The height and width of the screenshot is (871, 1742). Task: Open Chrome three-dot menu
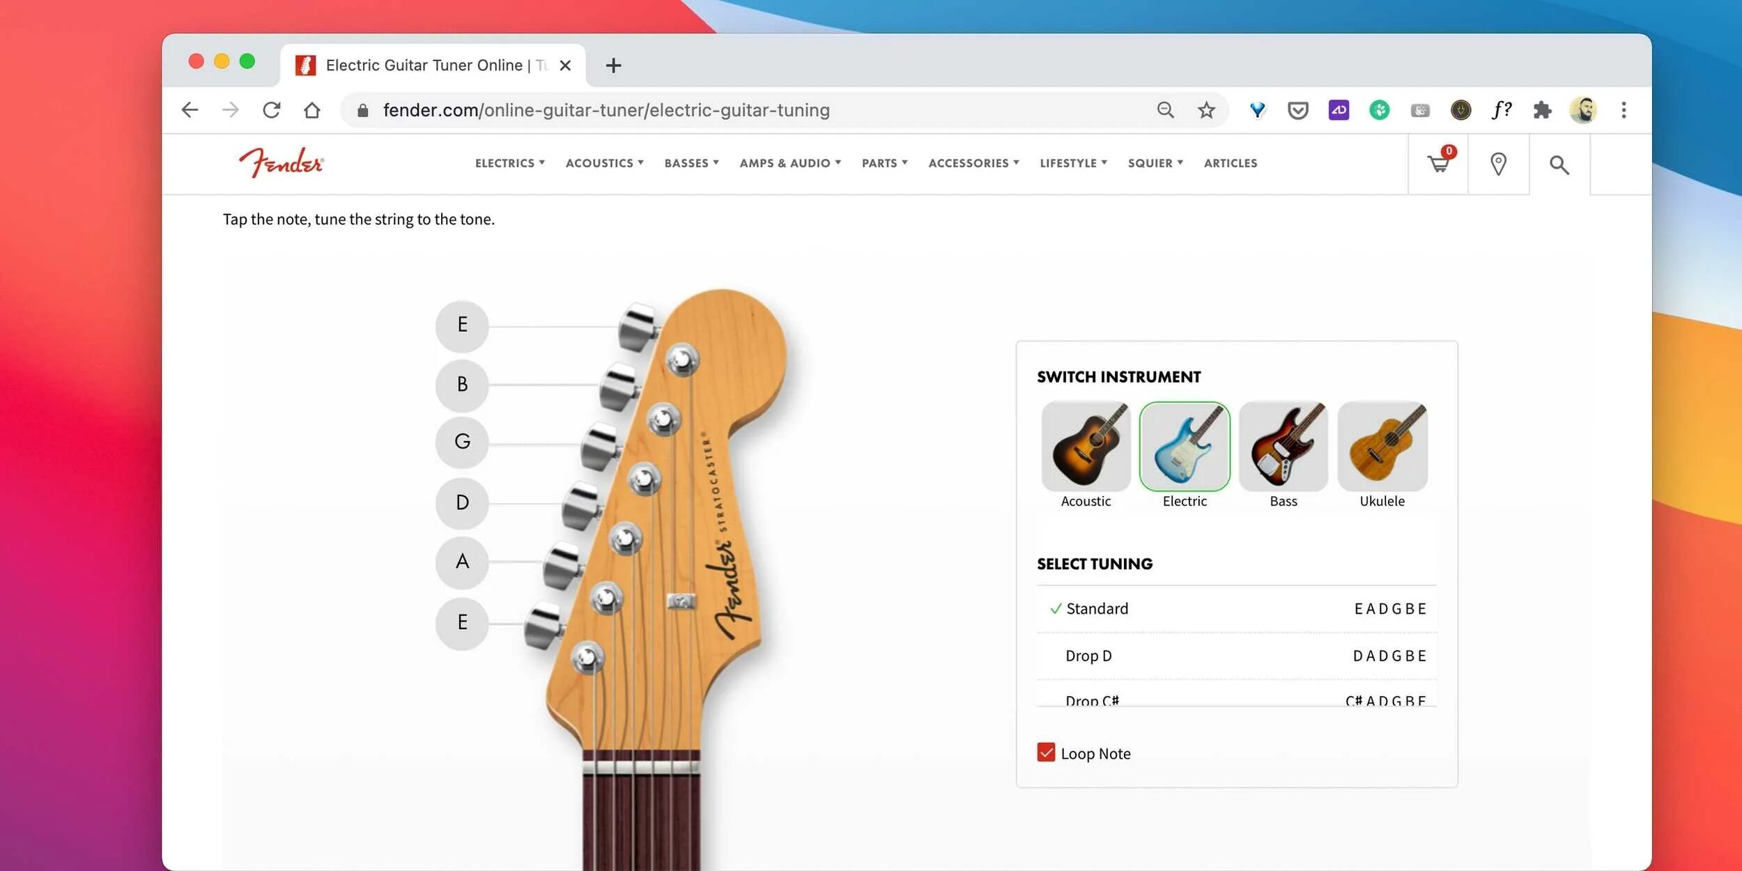coord(1624,110)
